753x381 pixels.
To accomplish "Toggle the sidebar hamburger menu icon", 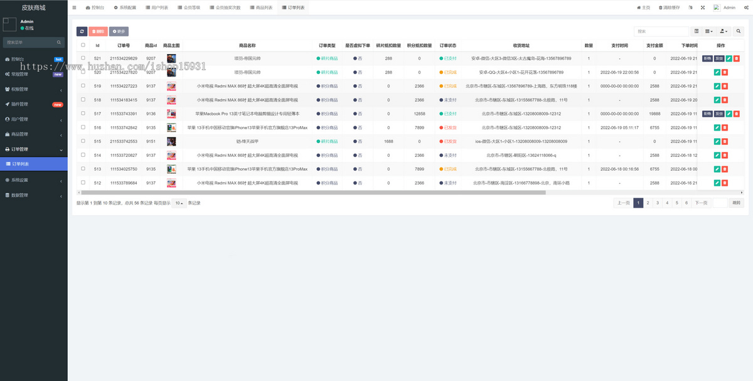I will [74, 8].
